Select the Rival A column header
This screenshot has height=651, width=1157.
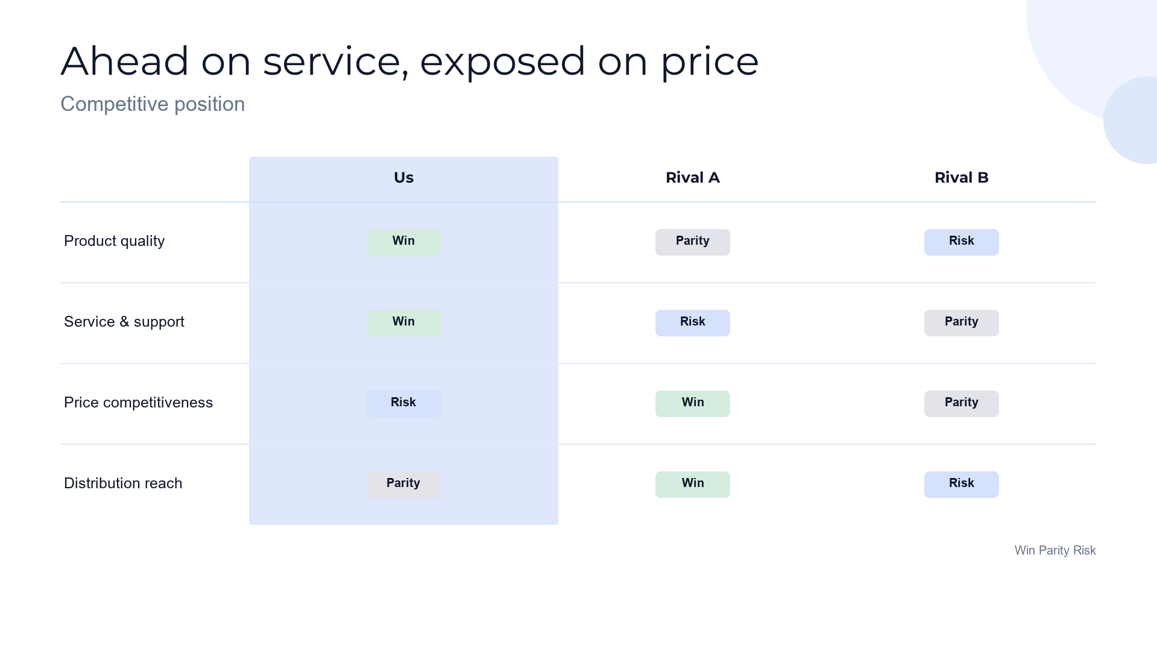[x=692, y=178]
